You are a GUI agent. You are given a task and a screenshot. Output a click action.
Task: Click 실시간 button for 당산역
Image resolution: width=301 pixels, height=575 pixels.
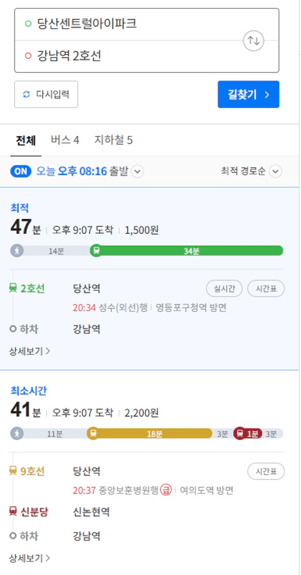pos(224,289)
